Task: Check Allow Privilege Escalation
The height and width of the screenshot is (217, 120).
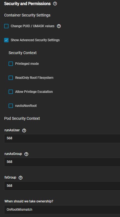Action: pyautogui.click(x=11, y=92)
